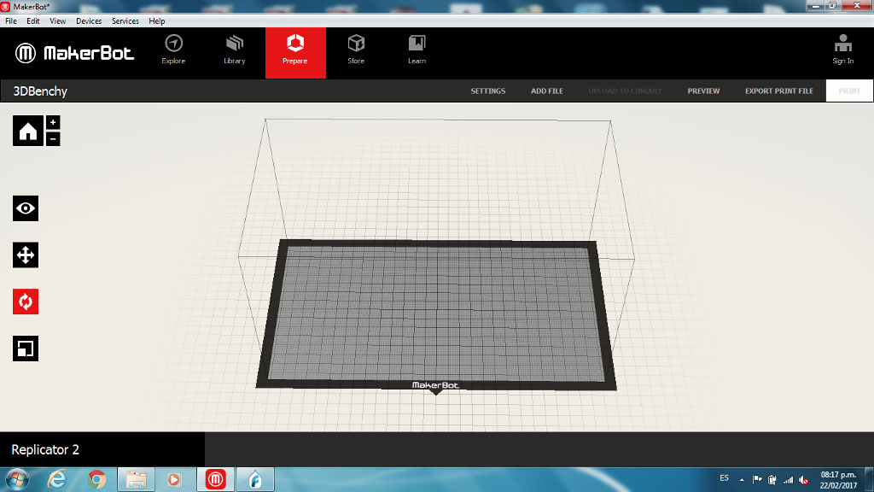Viewport: 874px width, 492px height.
Task: Launch Internet Explorer from taskbar
Action: [57, 479]
